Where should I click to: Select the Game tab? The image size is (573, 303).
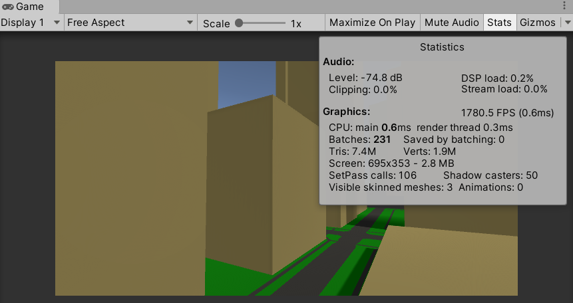click(29, 7)
